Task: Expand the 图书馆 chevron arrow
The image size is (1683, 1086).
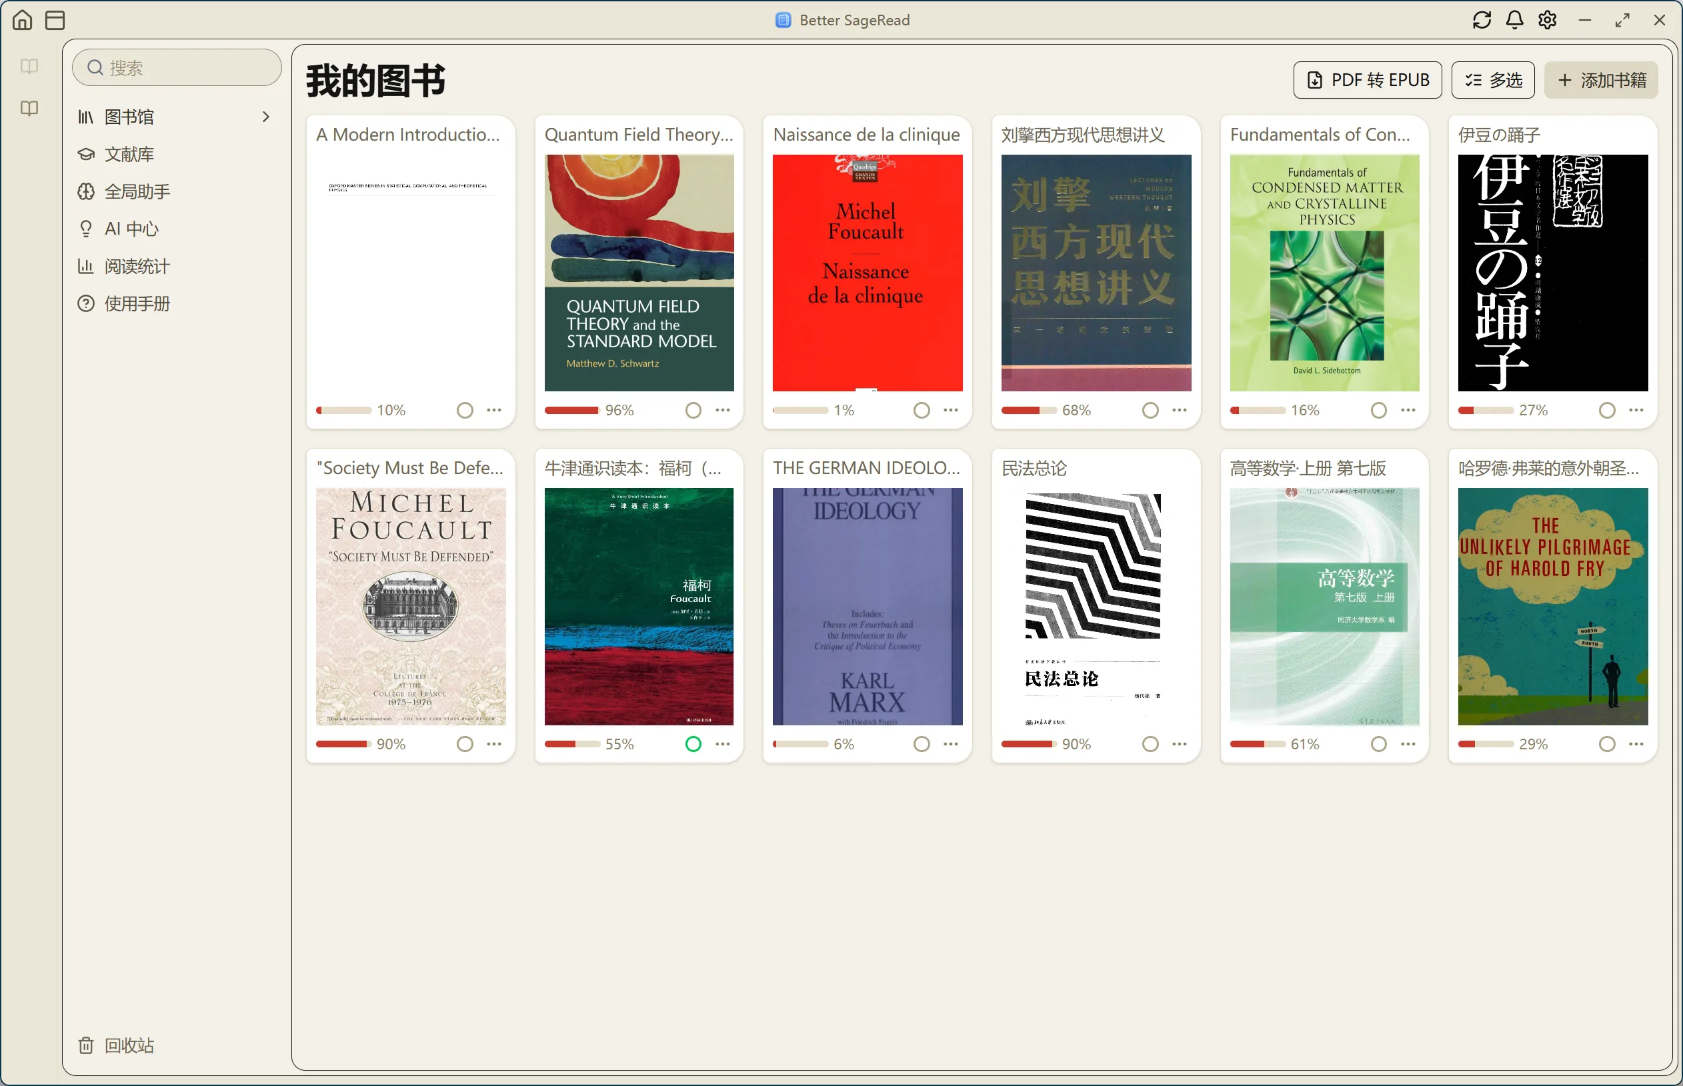Action: click(266, 117)
